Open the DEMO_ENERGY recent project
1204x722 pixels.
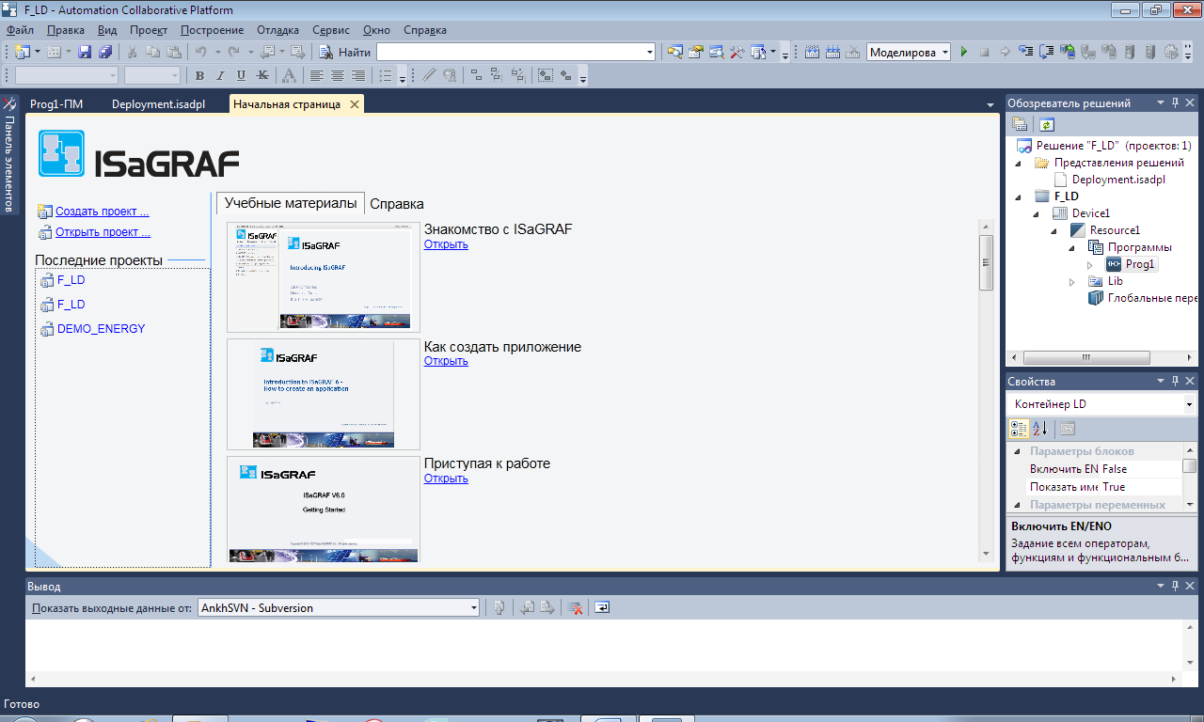click(101, 329)
